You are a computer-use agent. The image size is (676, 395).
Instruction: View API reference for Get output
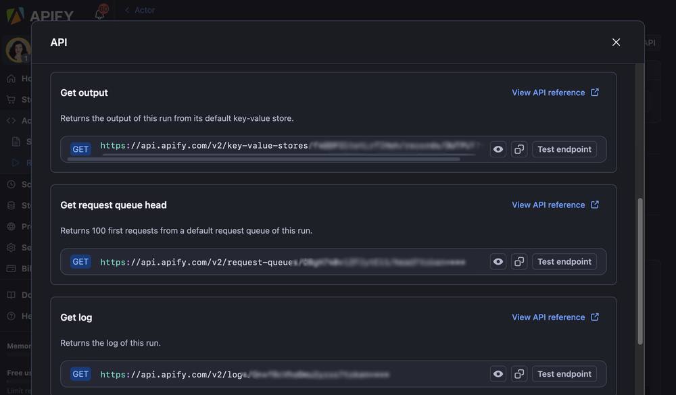point(548,93)
